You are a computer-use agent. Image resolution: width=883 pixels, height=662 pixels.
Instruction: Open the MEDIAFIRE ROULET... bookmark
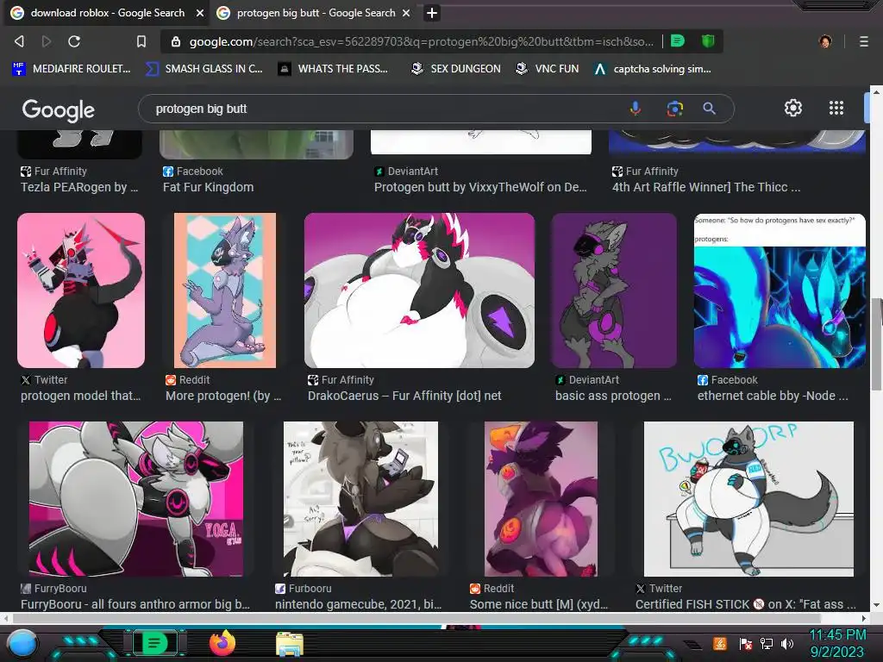[72, 69]
